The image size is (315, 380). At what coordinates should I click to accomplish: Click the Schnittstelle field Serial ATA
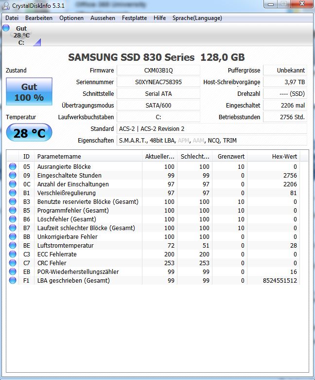[x=158, y=93]
